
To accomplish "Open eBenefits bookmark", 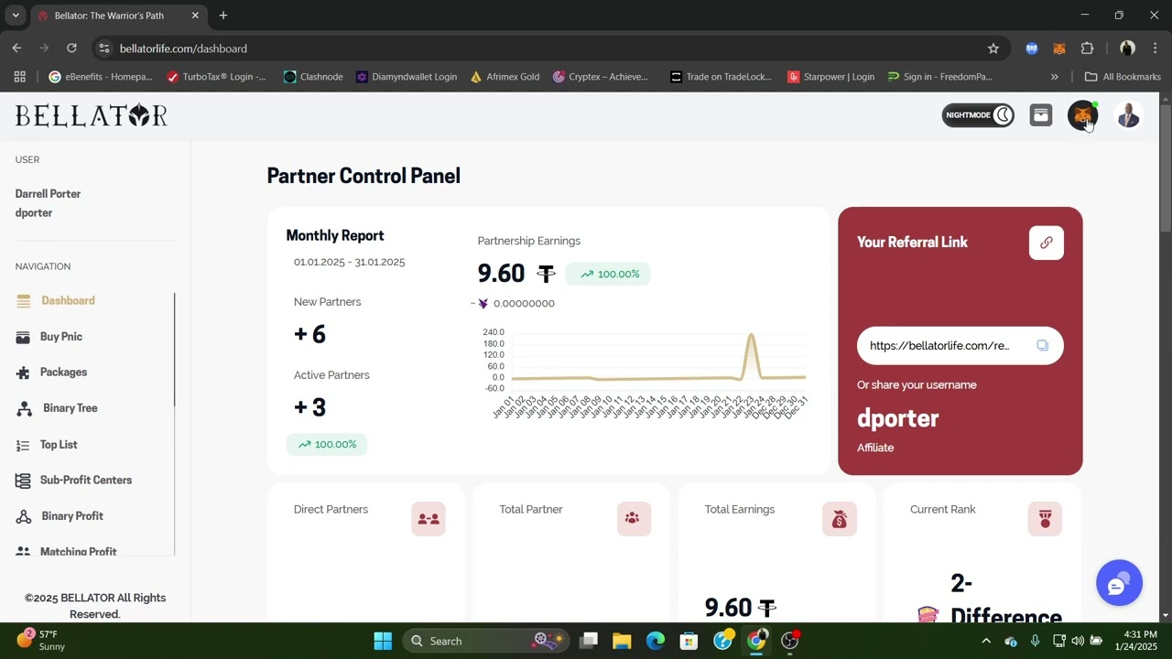I will (101, 77).
